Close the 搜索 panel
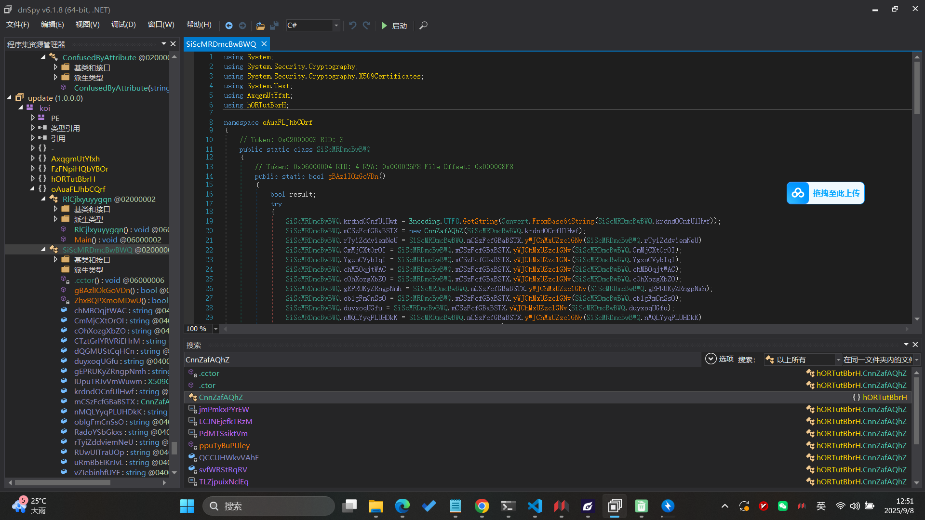Screen dimensions: 925x520 coord(915,345)
